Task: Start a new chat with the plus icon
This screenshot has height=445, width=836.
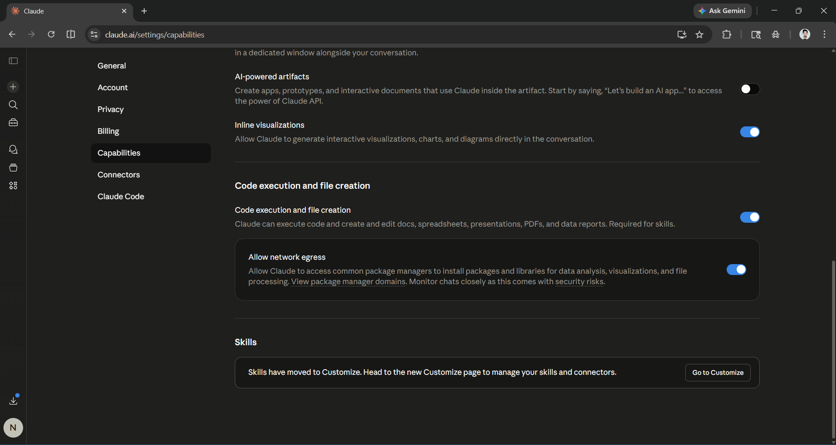Action: (13, 87)
